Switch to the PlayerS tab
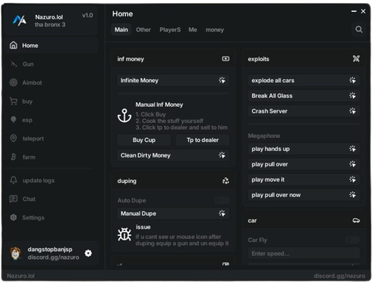The image size is (373, 283). pos(170,30)
